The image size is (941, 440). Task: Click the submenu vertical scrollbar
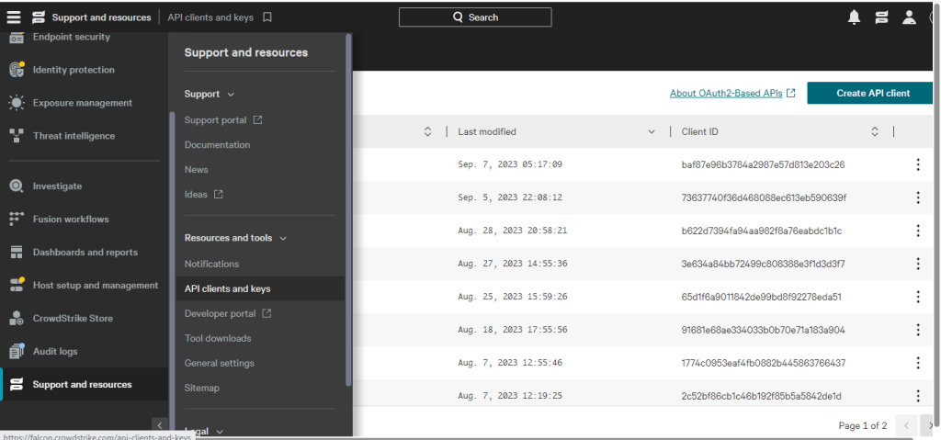point(348,210)
